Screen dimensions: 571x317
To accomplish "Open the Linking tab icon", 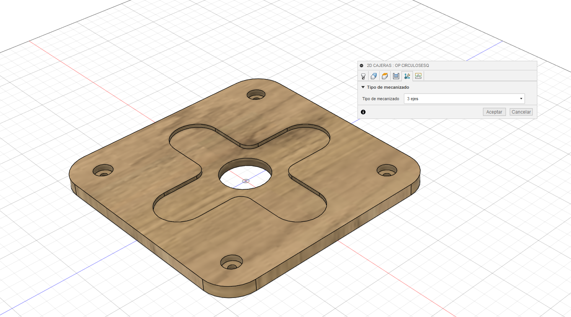I will tap(418, 76).
